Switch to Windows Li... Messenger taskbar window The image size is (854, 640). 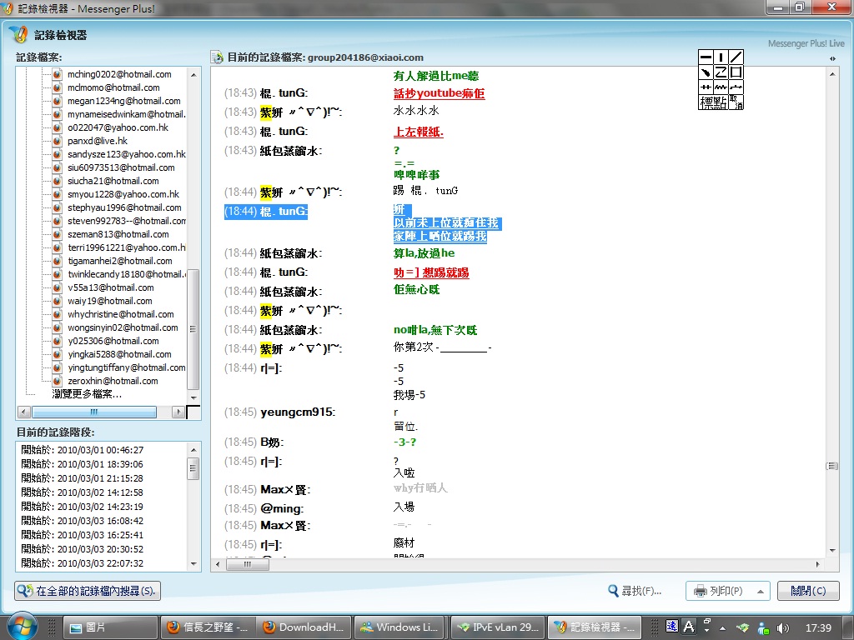tap(400, 627)
